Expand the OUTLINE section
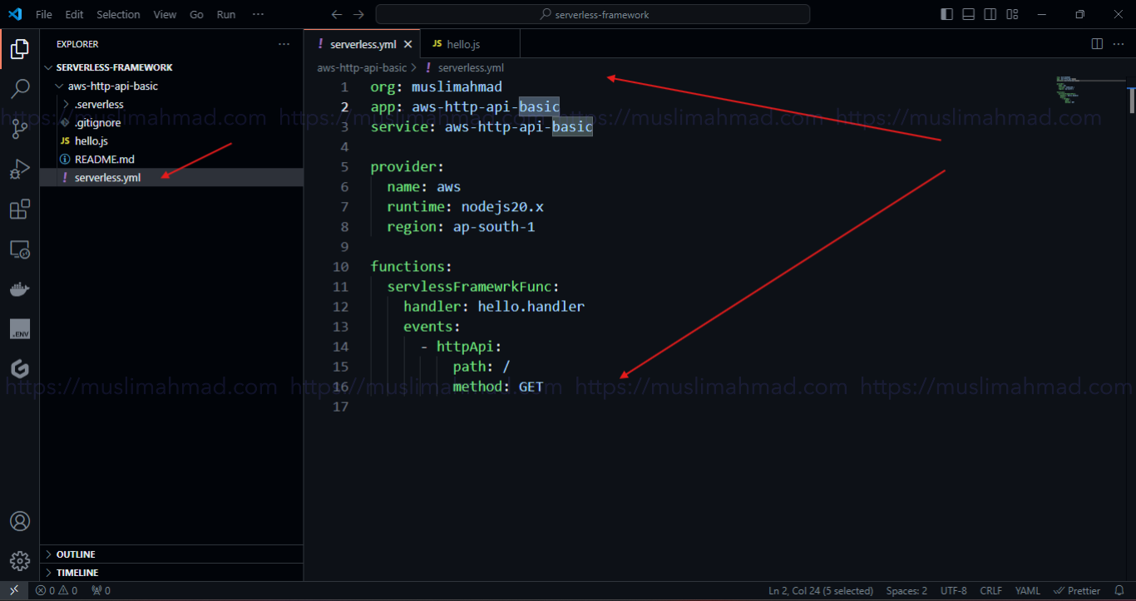The width and height of the screenshot is (1136, 601). [x=171, y=554]
